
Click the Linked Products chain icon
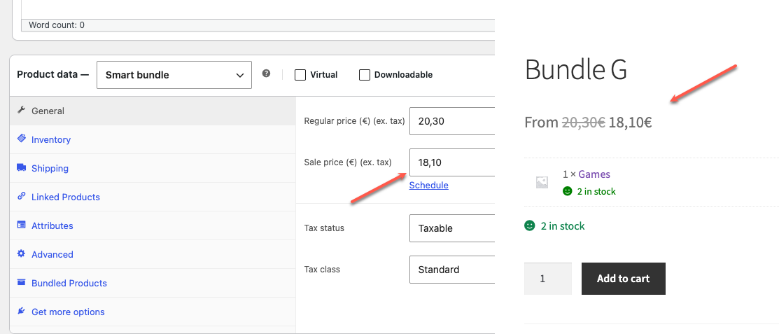click(x=22, y=196)
